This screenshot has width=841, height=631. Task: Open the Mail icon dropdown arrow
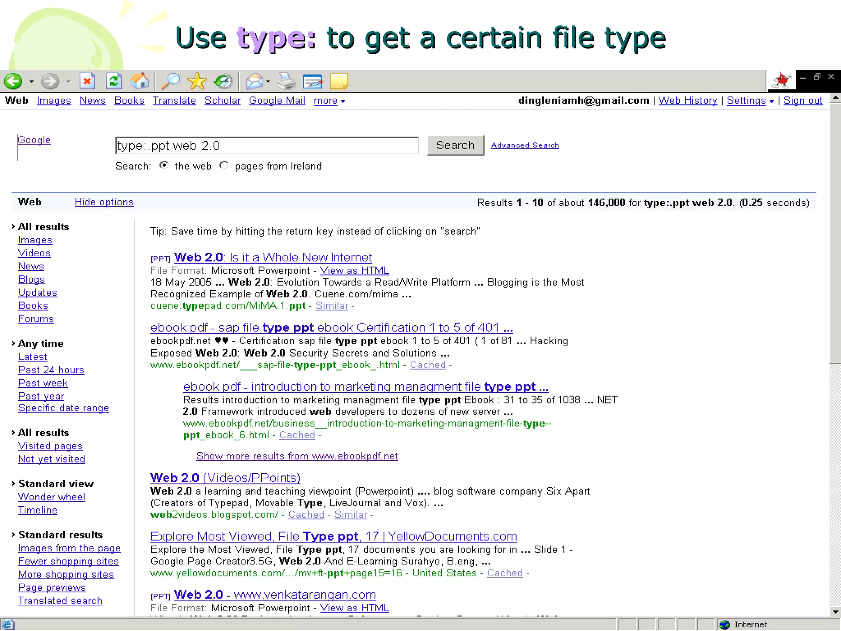click(268, 82)
